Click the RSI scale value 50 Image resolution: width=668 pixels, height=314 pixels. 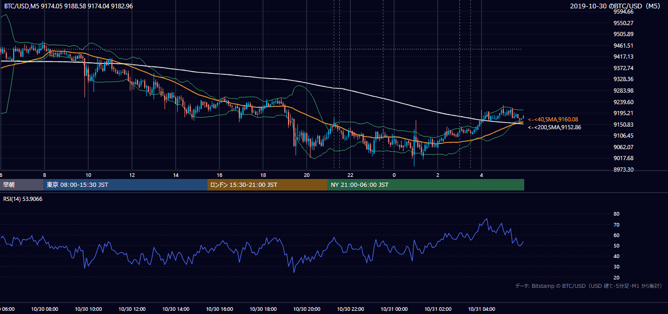[617, 245]
